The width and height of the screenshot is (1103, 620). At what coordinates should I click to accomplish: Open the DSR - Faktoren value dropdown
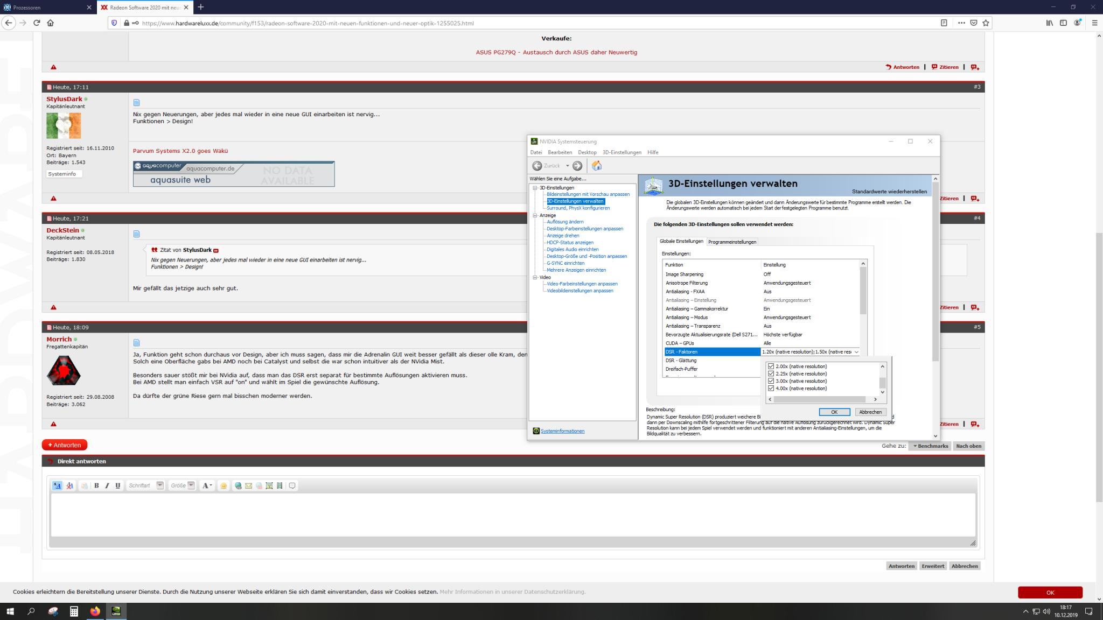[x=856, y=352]
